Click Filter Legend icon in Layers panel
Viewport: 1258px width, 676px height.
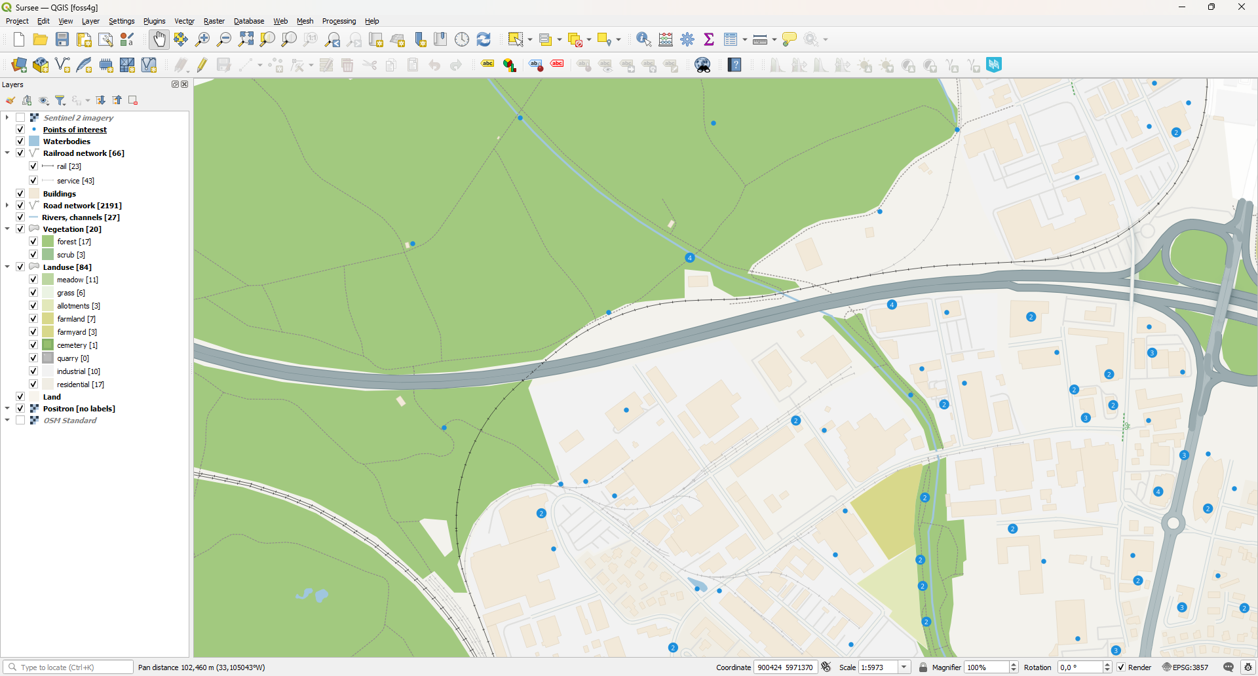[x=60, y=100]
